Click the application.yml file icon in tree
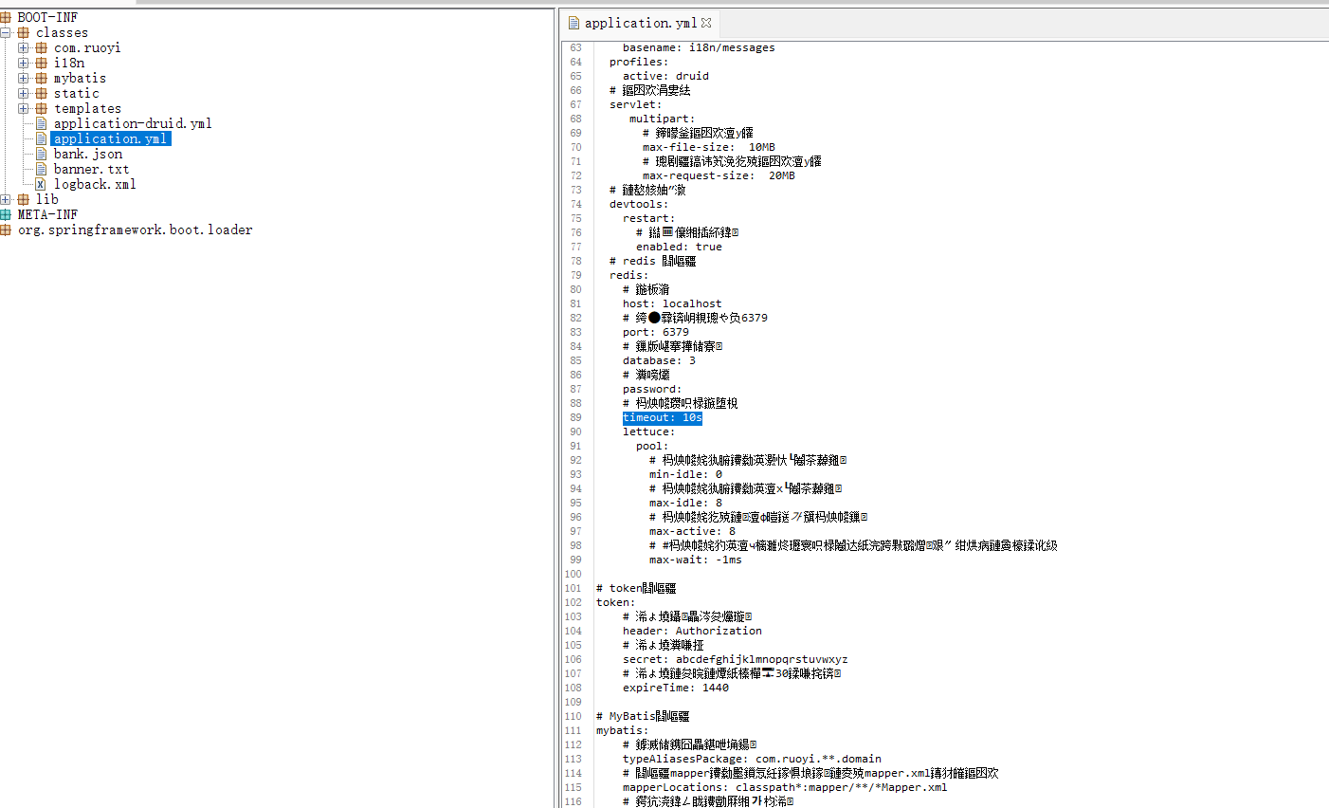1329x808 pixels. [x=42, y=138]
